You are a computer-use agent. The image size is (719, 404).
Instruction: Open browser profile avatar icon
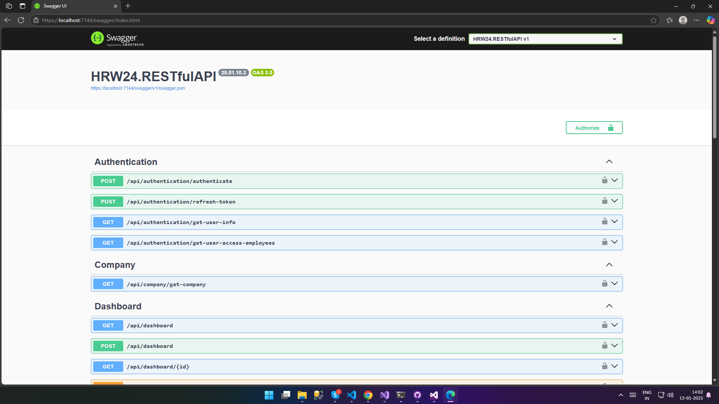coord(683,20)
